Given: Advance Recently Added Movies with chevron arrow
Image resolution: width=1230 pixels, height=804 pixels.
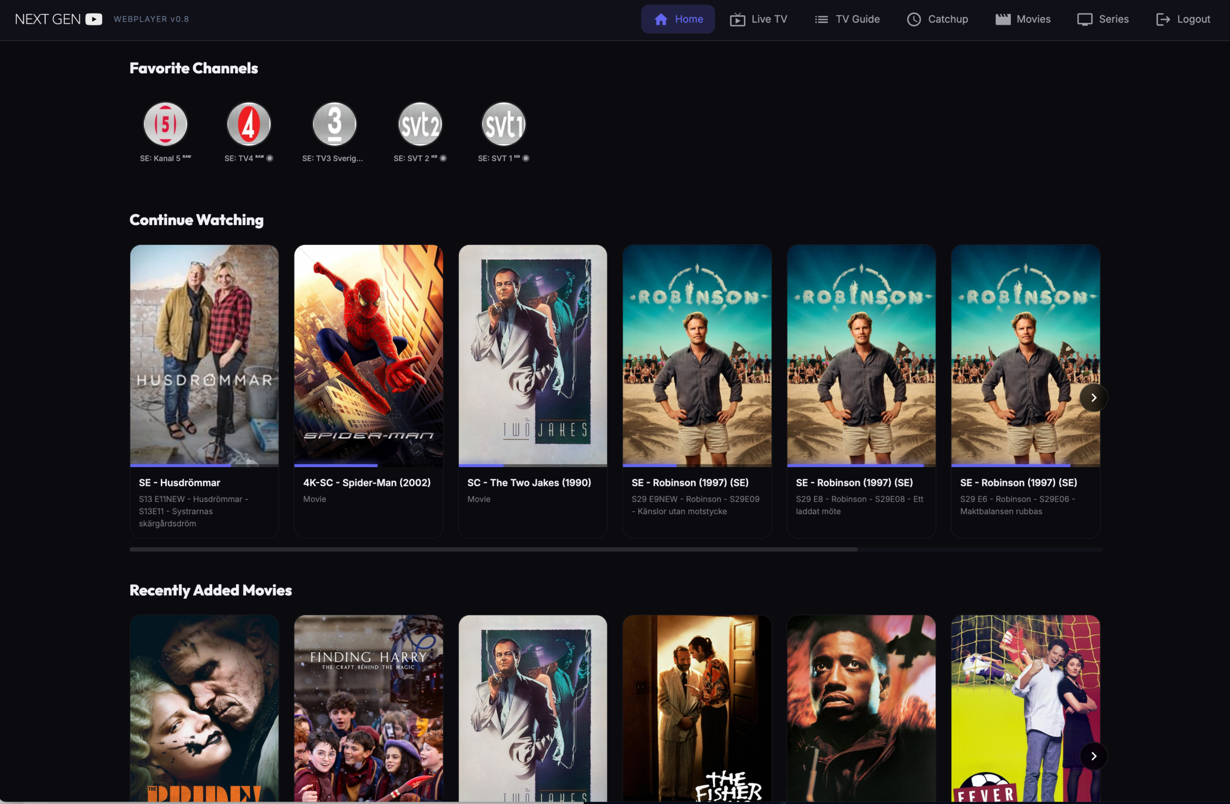Looking at the screenshot, I should pos(1093,756).
